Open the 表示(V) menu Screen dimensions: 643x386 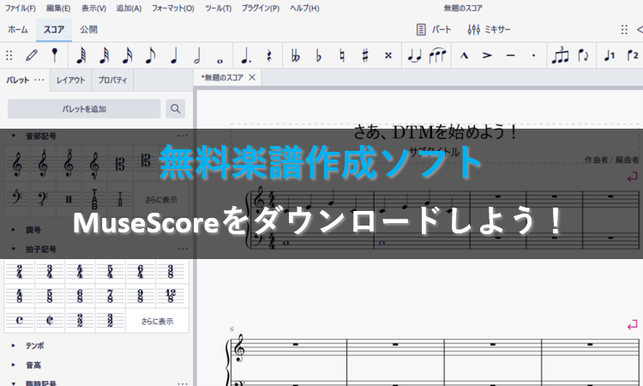[93, 9]
